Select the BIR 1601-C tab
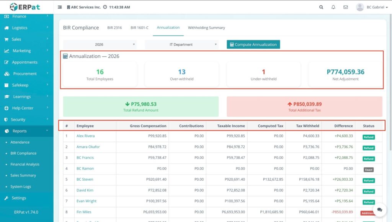The image size is (392, 222). [x=139, y=28]
